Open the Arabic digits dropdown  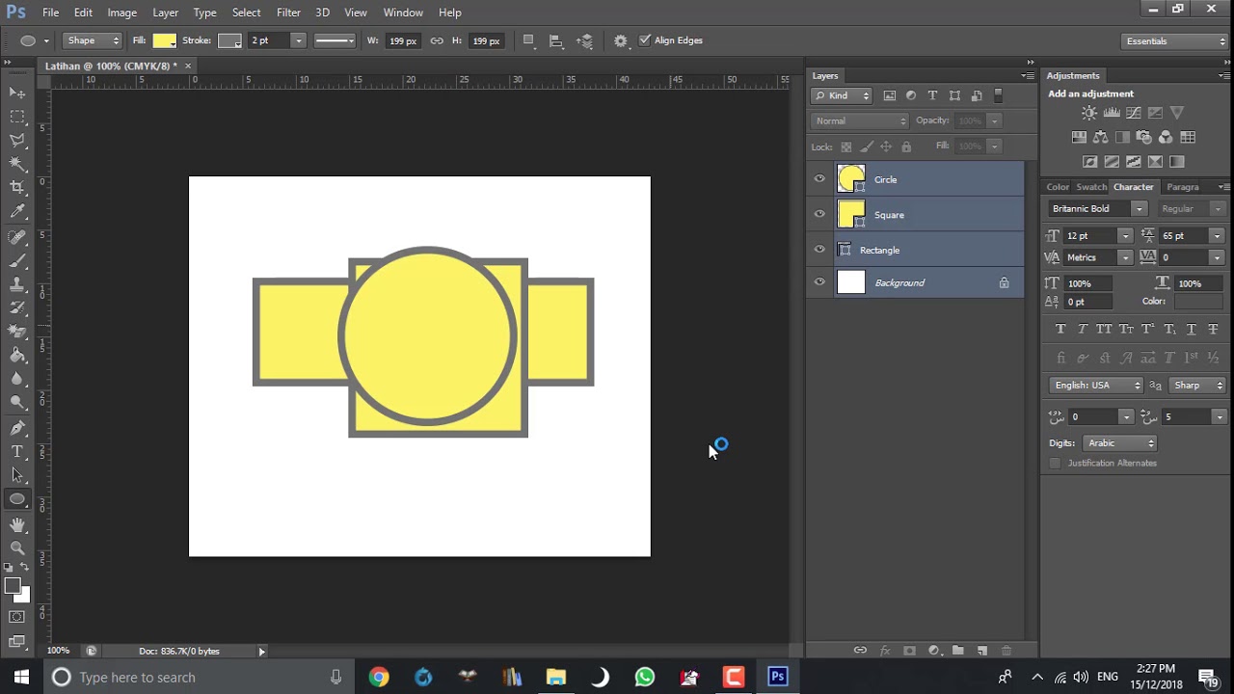click(1119, 442)
